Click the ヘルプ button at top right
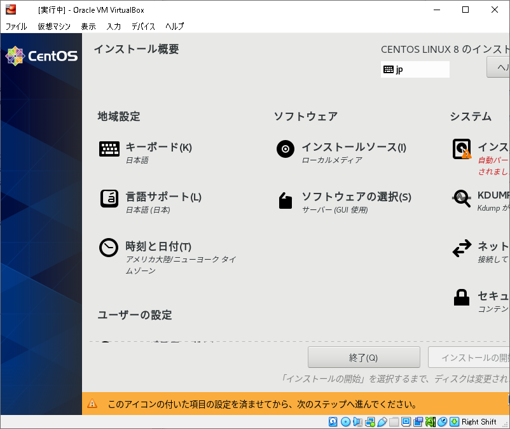 click(x=498, y=67)
